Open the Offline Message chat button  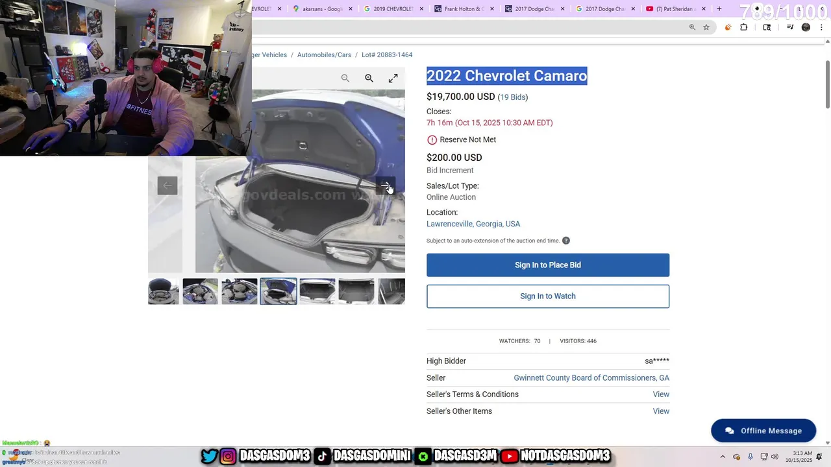click(763, 431)
